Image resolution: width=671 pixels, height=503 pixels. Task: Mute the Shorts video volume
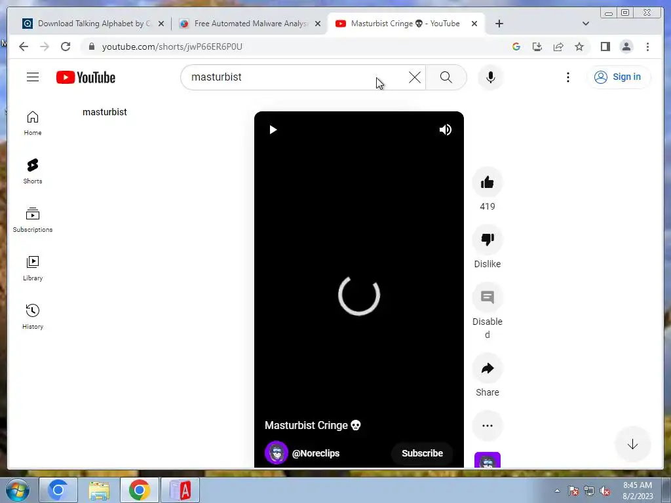coord(445,130)
